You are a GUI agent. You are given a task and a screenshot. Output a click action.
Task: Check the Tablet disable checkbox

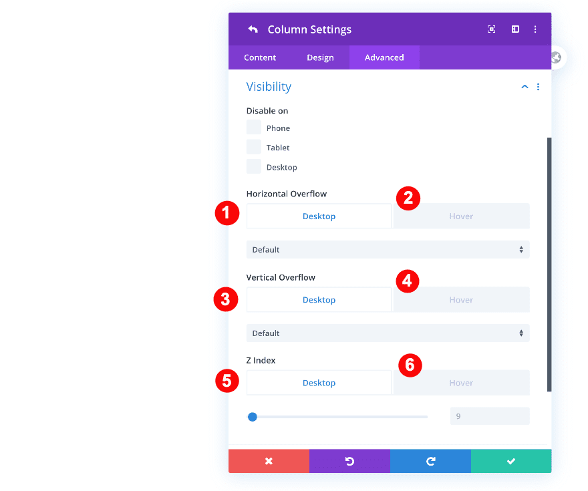click(254, 147)
